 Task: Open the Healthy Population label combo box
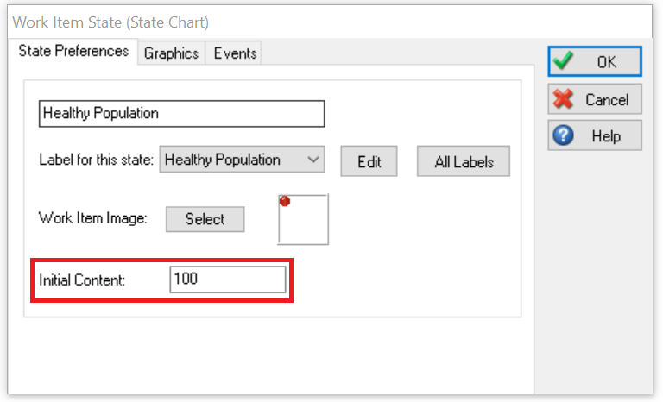242,160
